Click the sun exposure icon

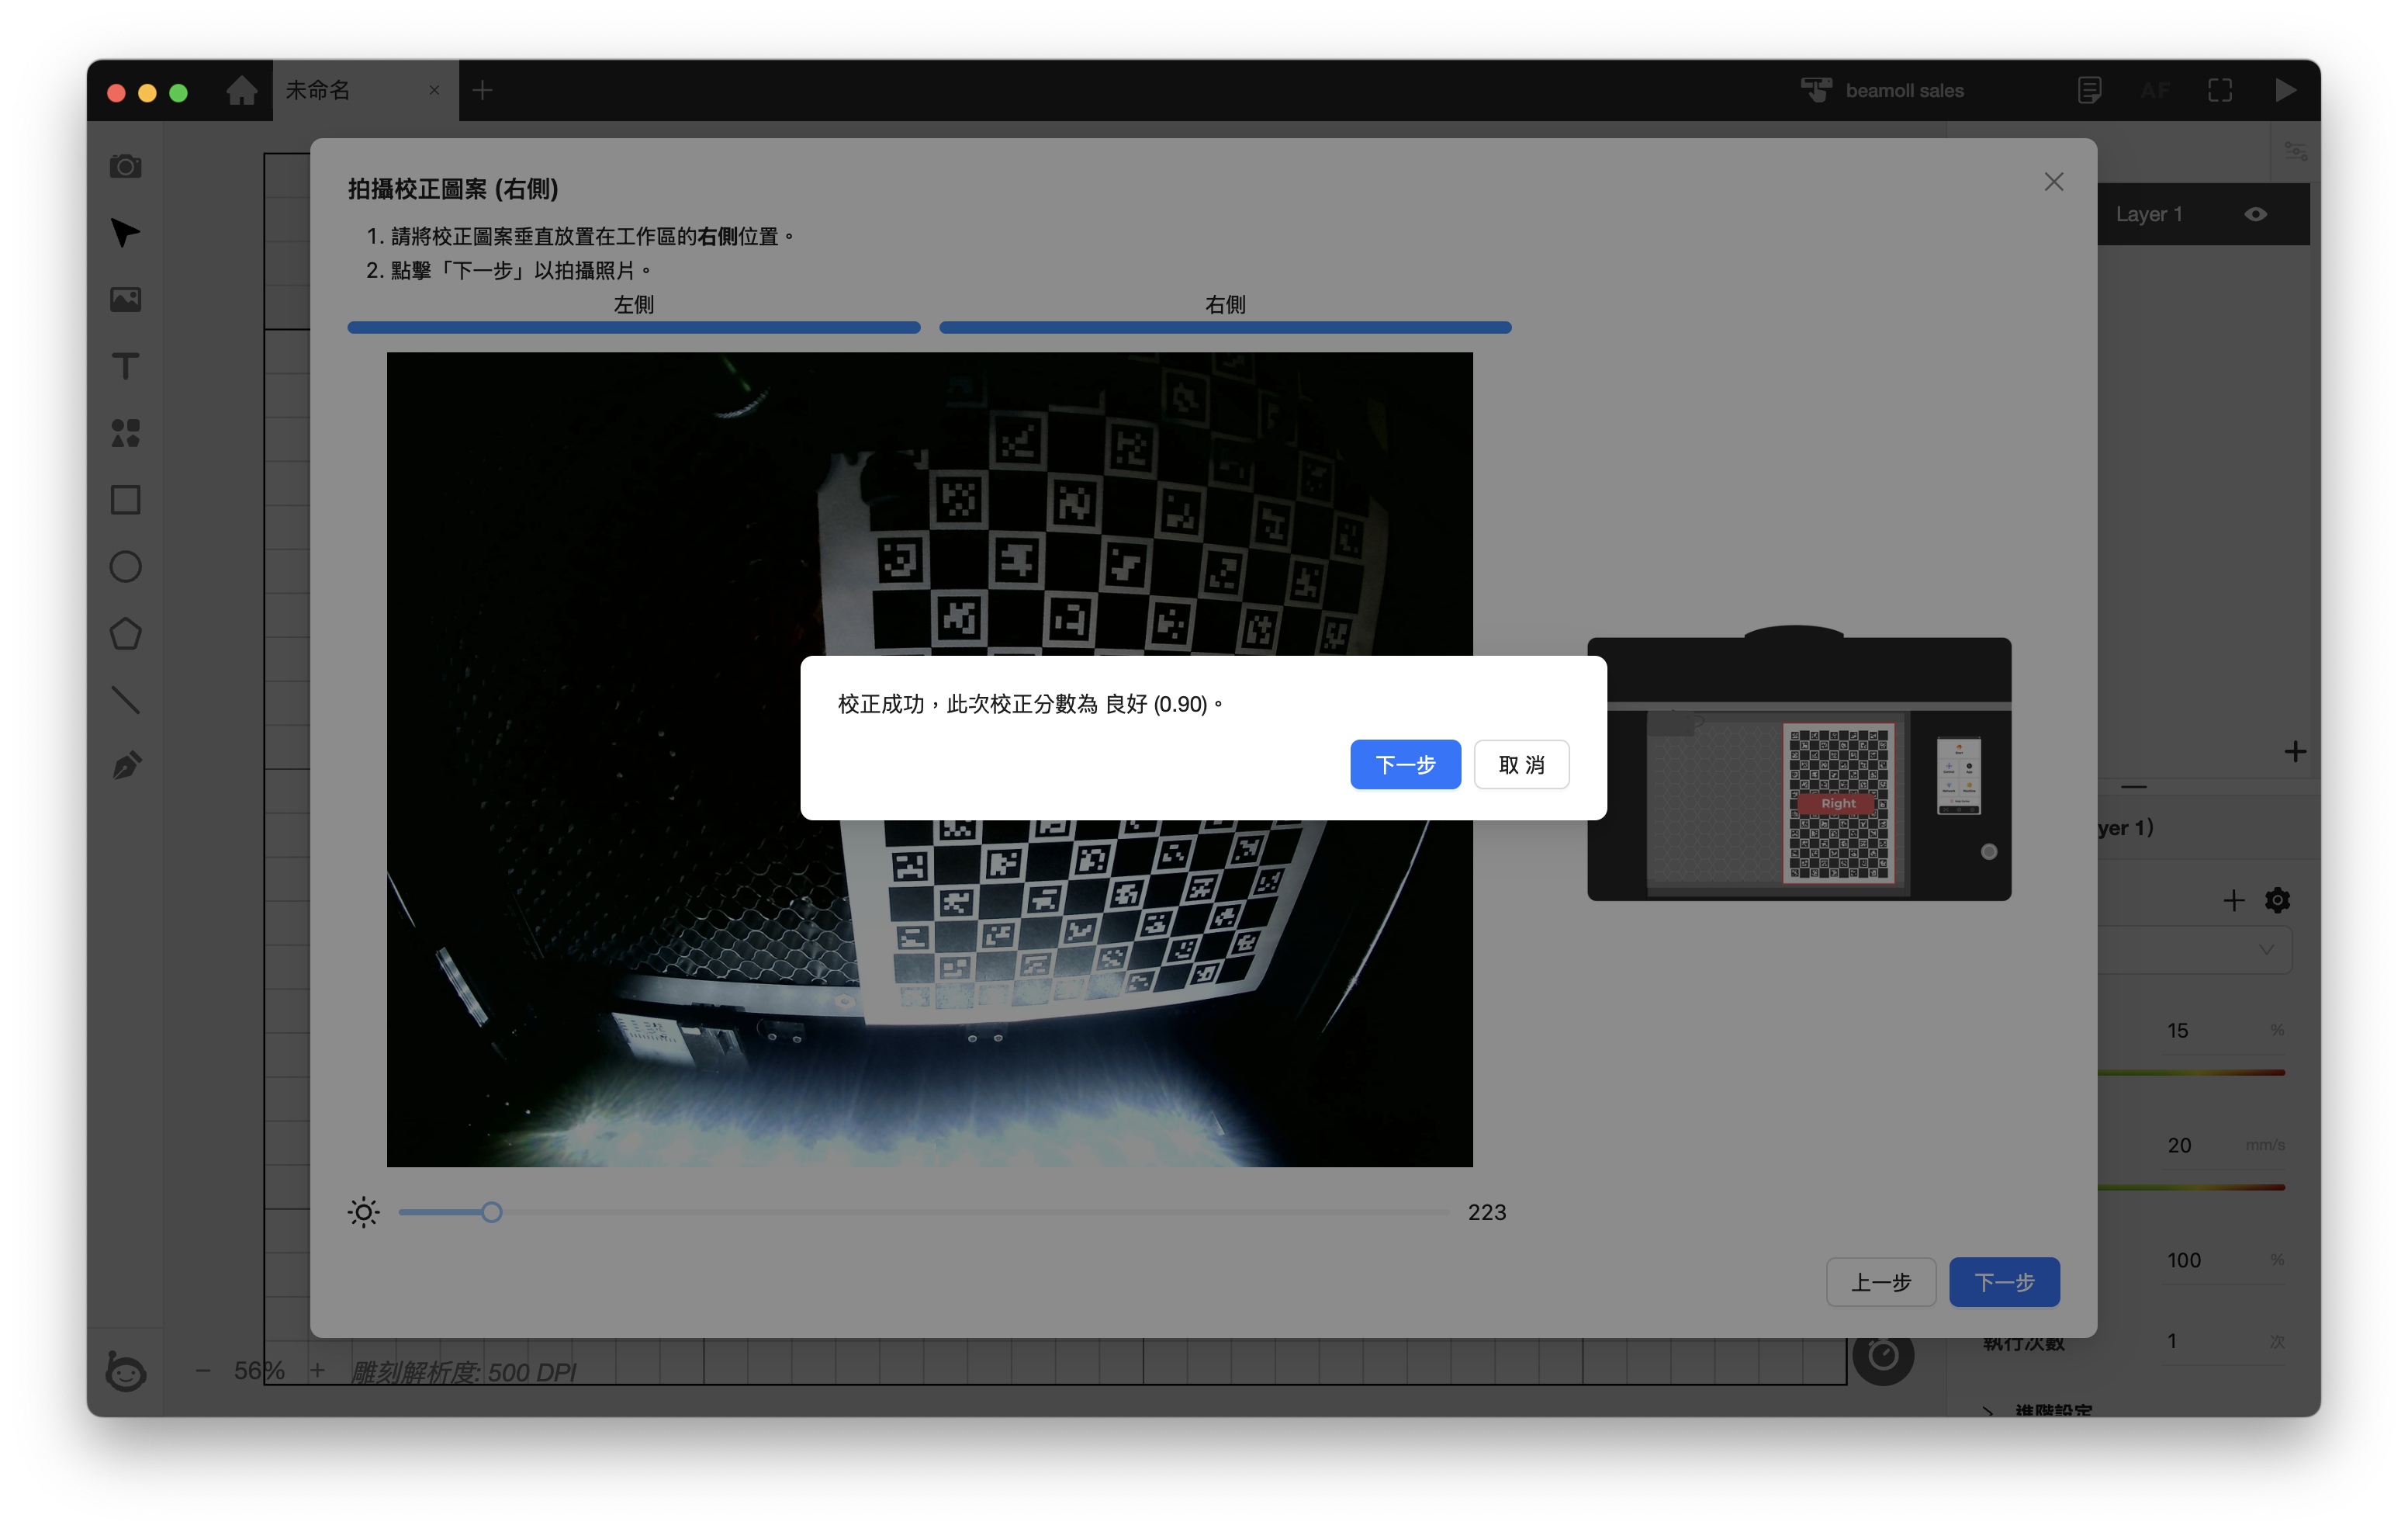point(364,1211)
